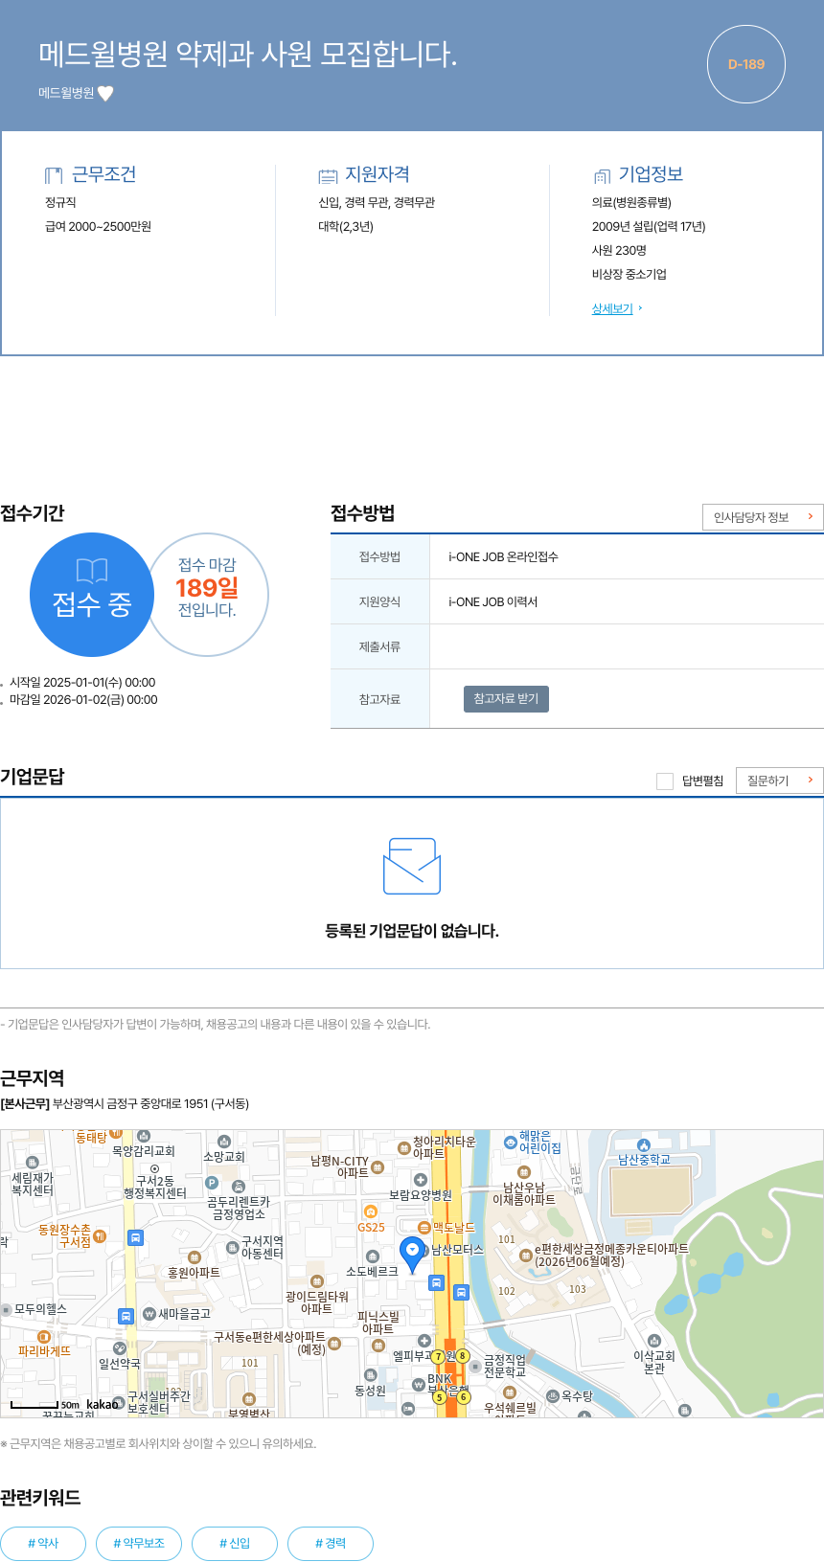Click the bus stop icon near 새마을금고
Screen dimensions: 824x1562
coord(126,1316)
